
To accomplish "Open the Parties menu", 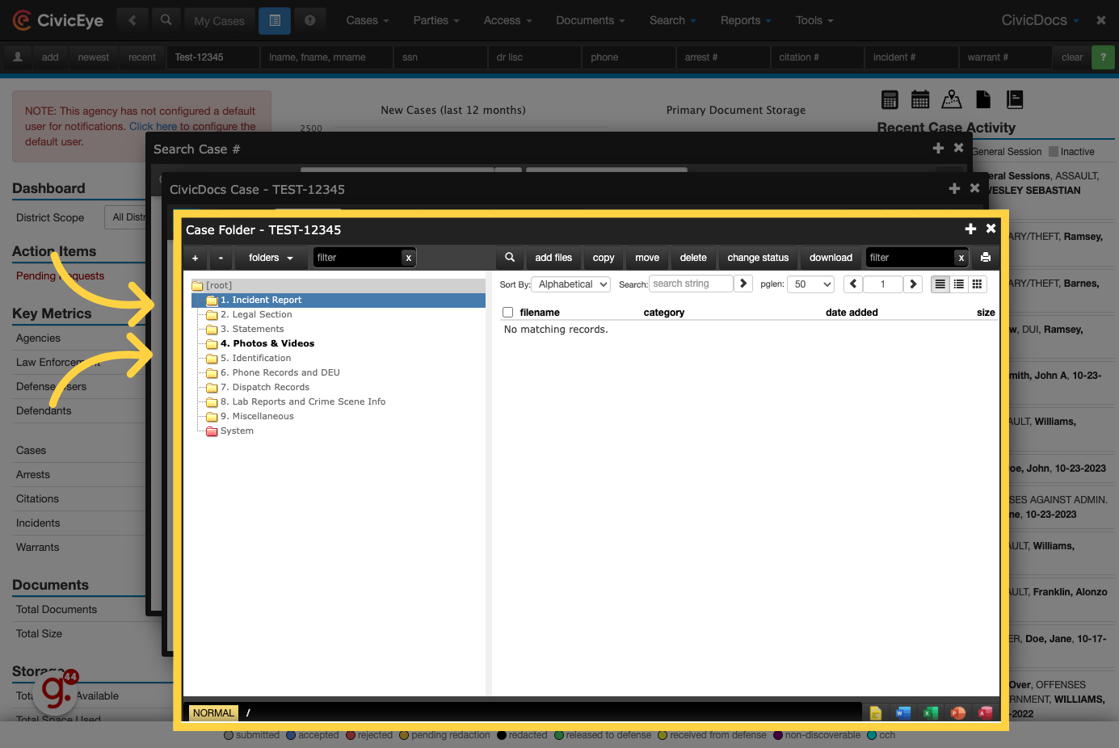I will (436, 20).
